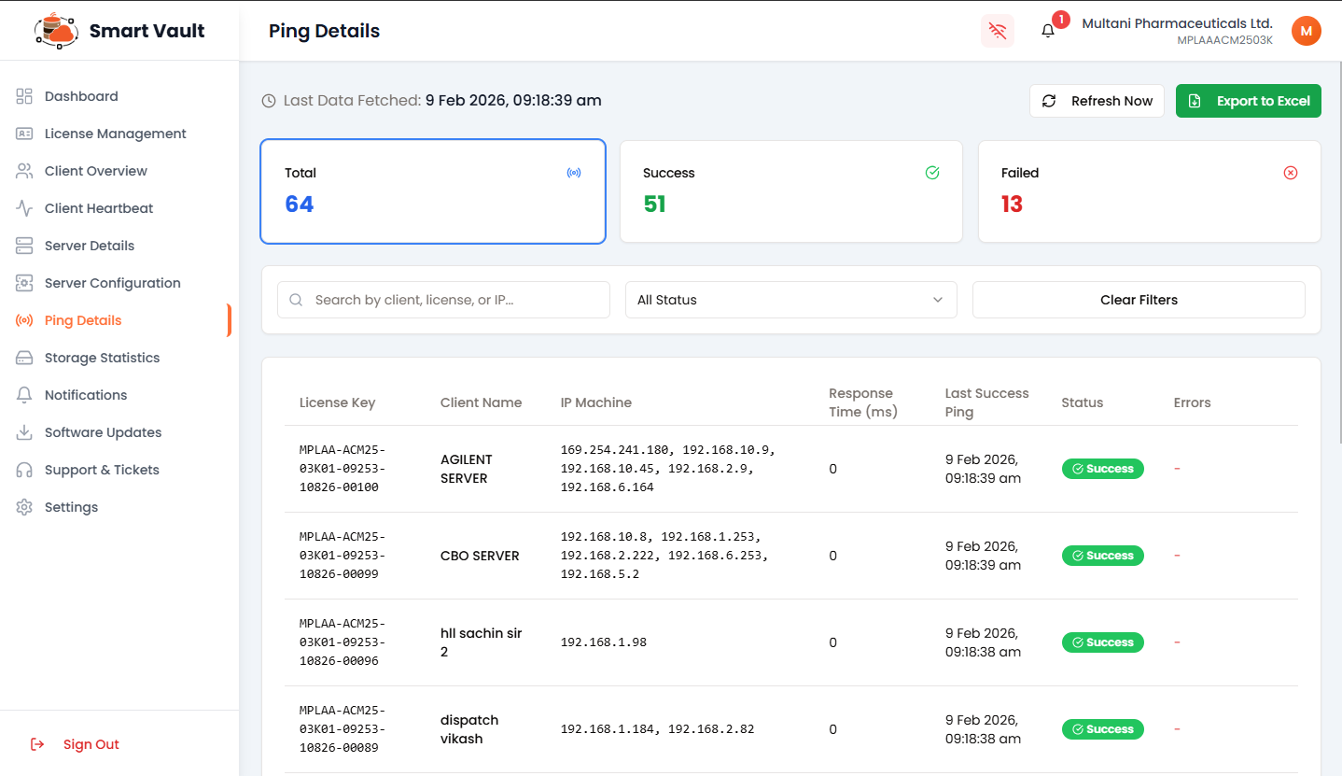Open Server Configuration page
Screen dimensions: 1342x776
tap(112, 283)
